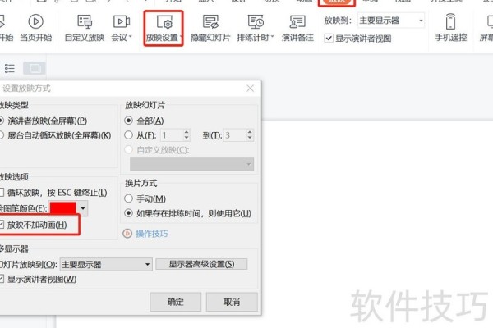The height and width of the screenshot is (328, 493).
Task: Click 显示器高级设置(S) button
Action: click(201, 264)
